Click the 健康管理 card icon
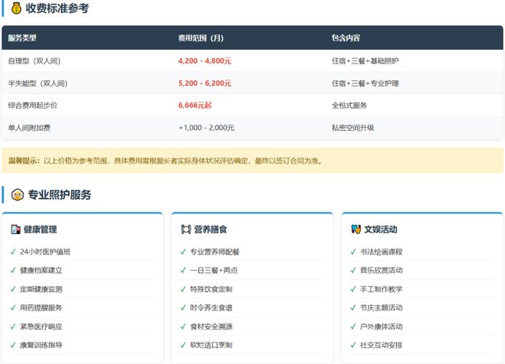The image size is (505, 364). pos(15,229)
